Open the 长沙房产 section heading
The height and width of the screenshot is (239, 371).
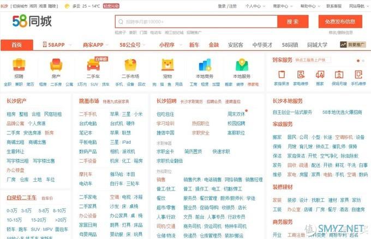pos(16,101)
